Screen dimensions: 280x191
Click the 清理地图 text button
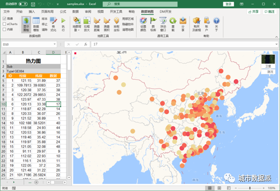pyautogui.click(x=128, y=30)
